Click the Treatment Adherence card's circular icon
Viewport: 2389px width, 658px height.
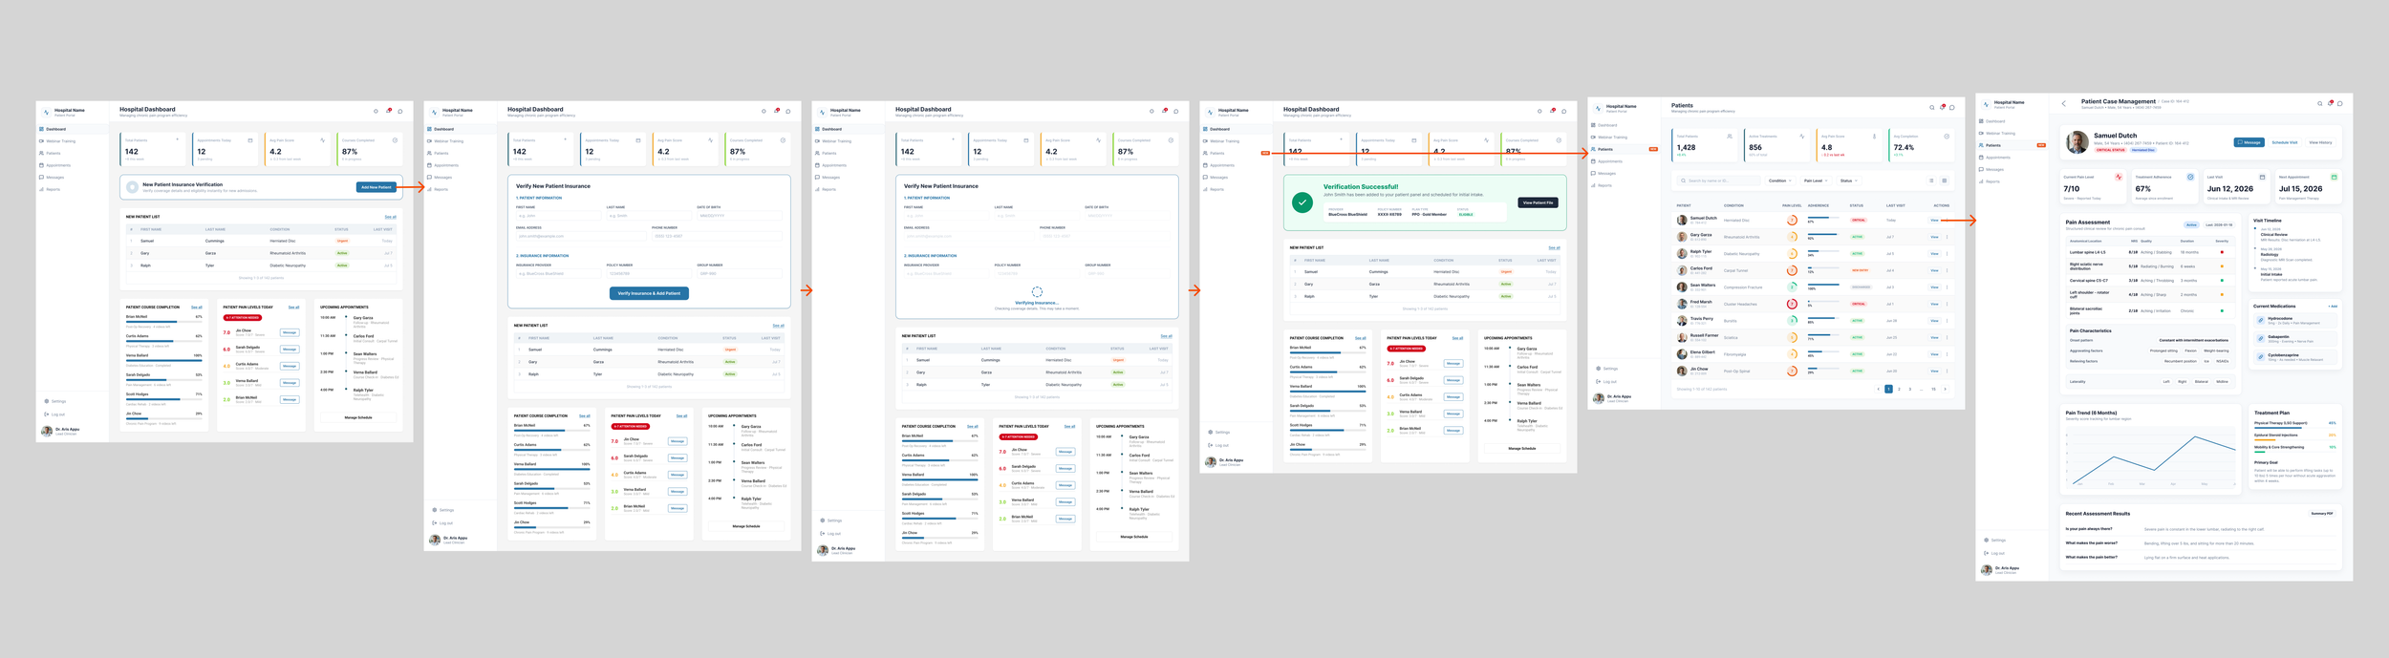click(x=2190, y=177)
